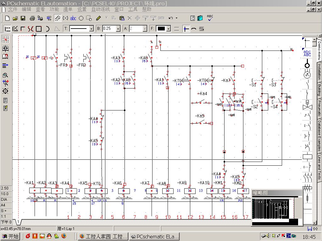Open the line color F swatch

pos(161,29)
